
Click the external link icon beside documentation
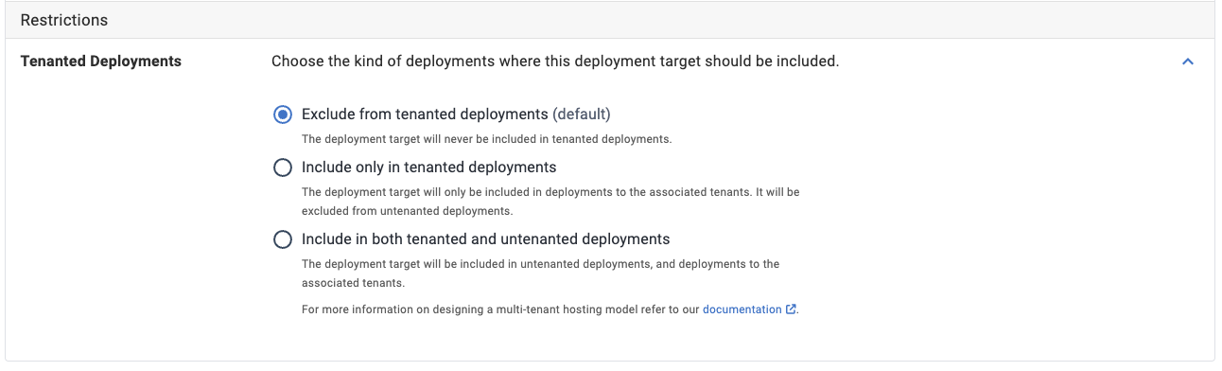click(791, 309)
